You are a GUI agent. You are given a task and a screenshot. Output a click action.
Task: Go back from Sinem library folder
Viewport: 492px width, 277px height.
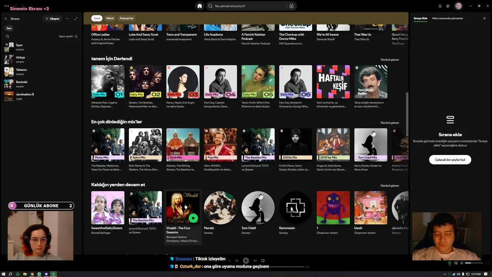[x=6, y=18]
